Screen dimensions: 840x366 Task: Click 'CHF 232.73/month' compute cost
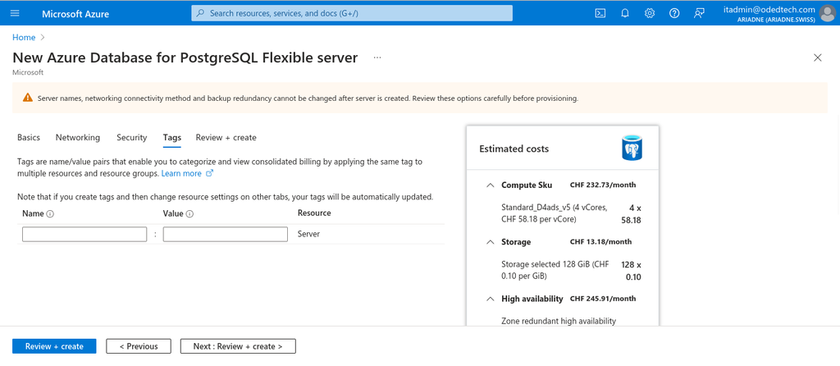[603, 185]
